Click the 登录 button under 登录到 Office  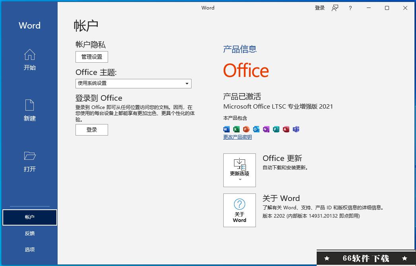click(92, 130)
